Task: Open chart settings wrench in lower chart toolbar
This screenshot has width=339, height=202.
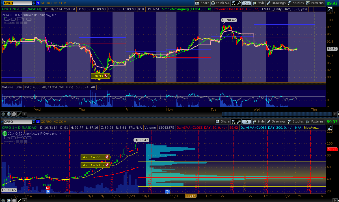Action: click(239, 122)
